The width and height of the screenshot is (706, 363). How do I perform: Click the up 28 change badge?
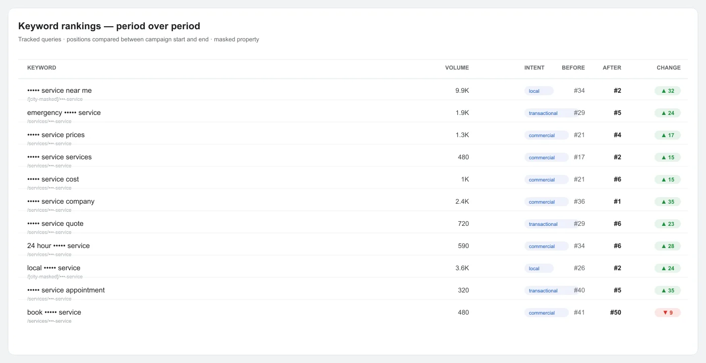[x=668, y=246]
